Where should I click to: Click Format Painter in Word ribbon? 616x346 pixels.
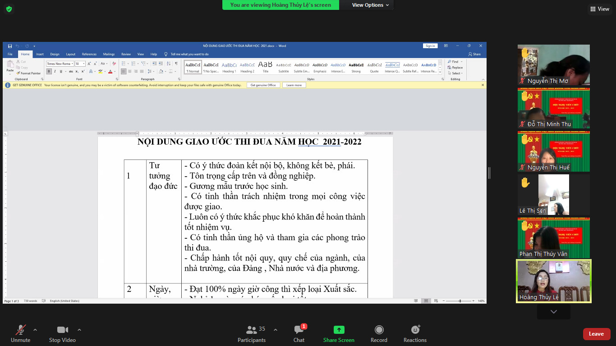point(30,73)
